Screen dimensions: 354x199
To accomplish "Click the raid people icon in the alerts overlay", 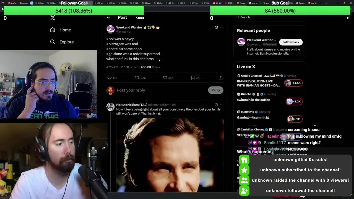I will (x=244, y=180).
